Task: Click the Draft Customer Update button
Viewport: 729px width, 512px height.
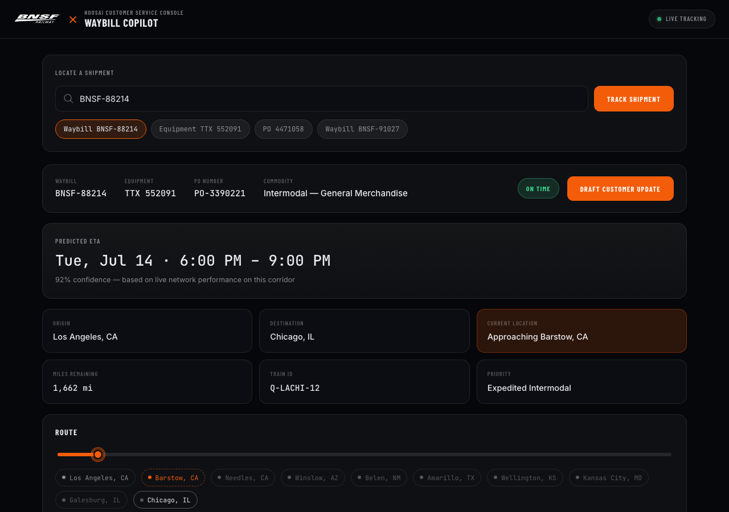Action: [x=620, y=189]
